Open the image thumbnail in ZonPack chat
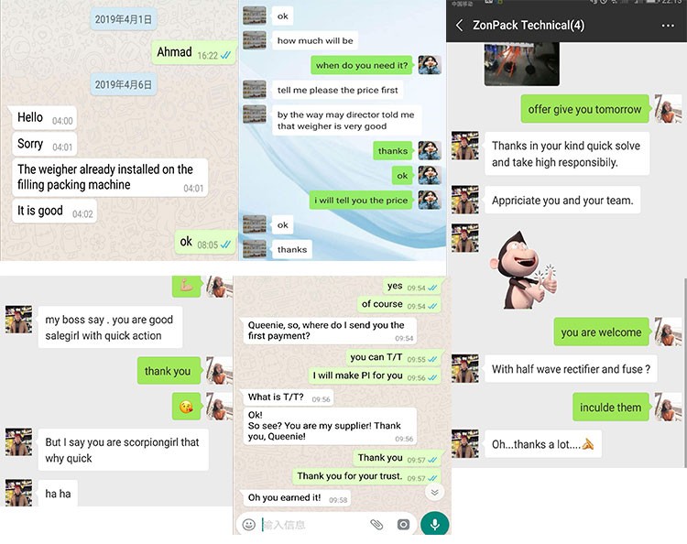The height and width of the screenshot is (544, 687). (521, 64)
